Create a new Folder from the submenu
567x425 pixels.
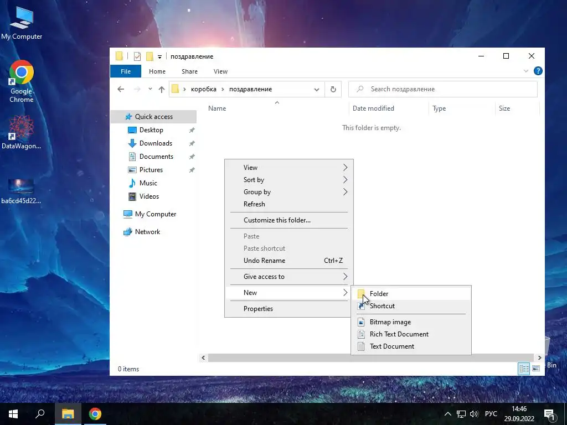click(x=411, y=294)
